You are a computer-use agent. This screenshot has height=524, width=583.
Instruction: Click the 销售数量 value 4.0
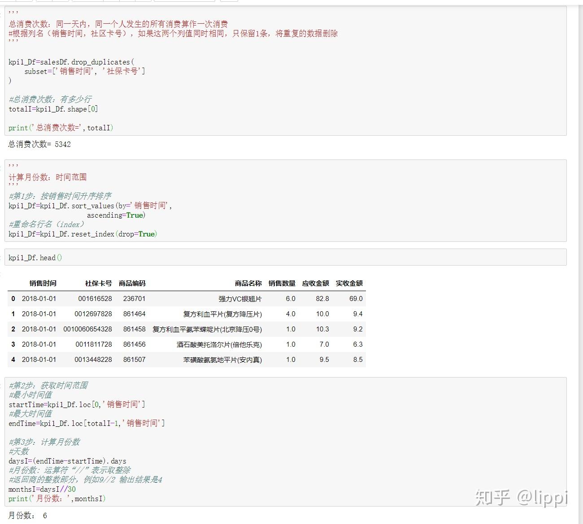click(291, 314)
